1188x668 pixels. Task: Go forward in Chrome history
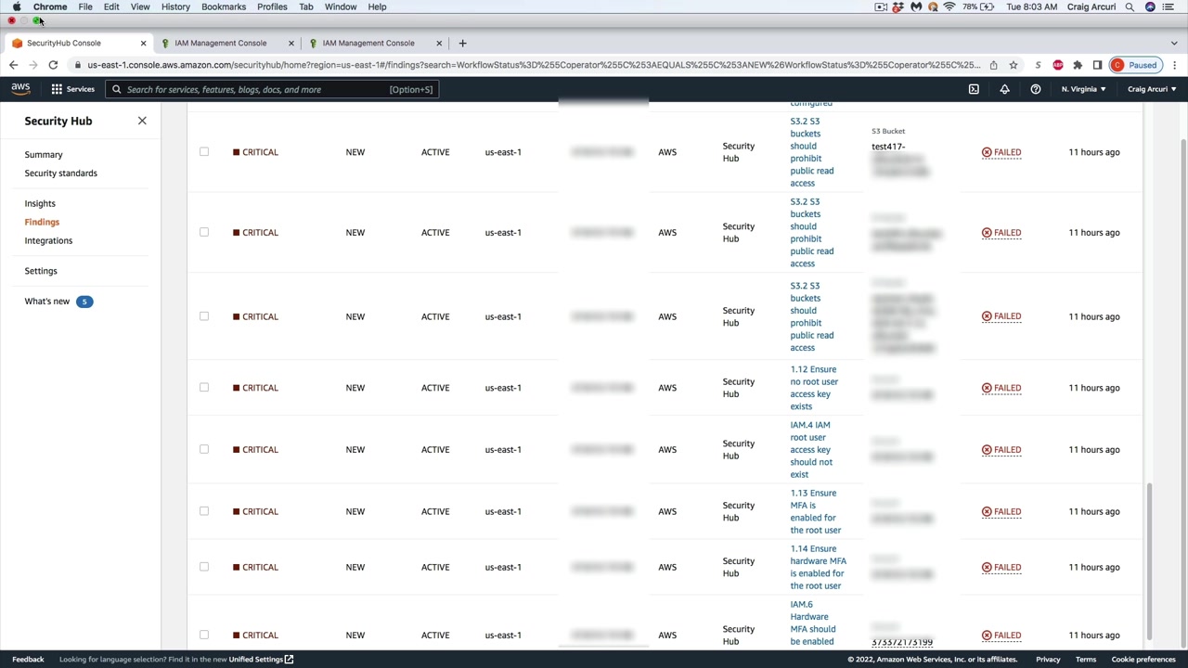[x=33, y=65]
